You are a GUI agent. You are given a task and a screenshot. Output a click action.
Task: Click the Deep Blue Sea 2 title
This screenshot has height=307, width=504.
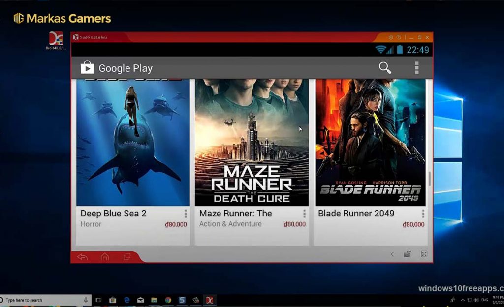[x=113, y=214]
